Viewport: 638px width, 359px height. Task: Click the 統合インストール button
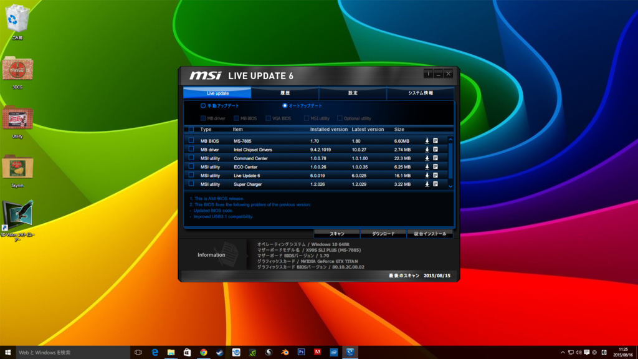pyautogui.click(x=430, y=234)
